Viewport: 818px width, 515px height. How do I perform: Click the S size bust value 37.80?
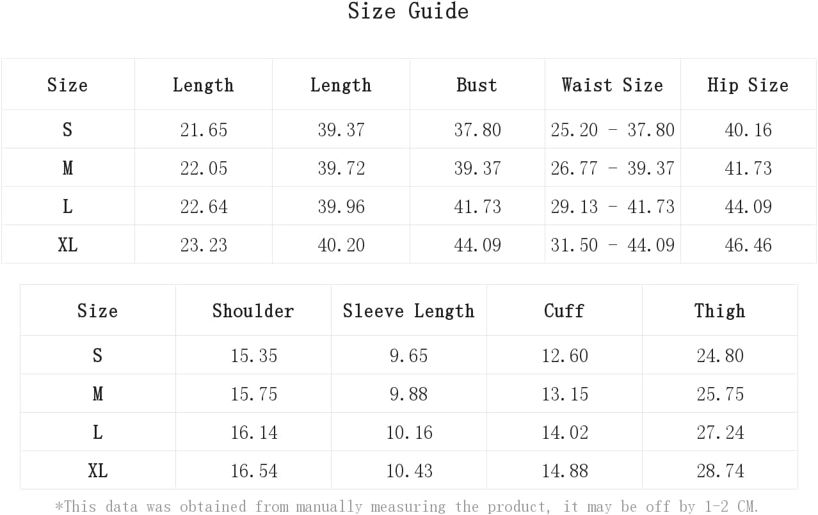[x=477, y=130]
